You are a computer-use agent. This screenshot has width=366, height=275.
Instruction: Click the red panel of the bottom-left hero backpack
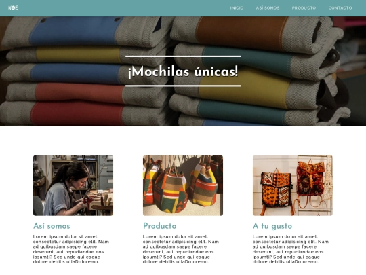tap(77, 113)
